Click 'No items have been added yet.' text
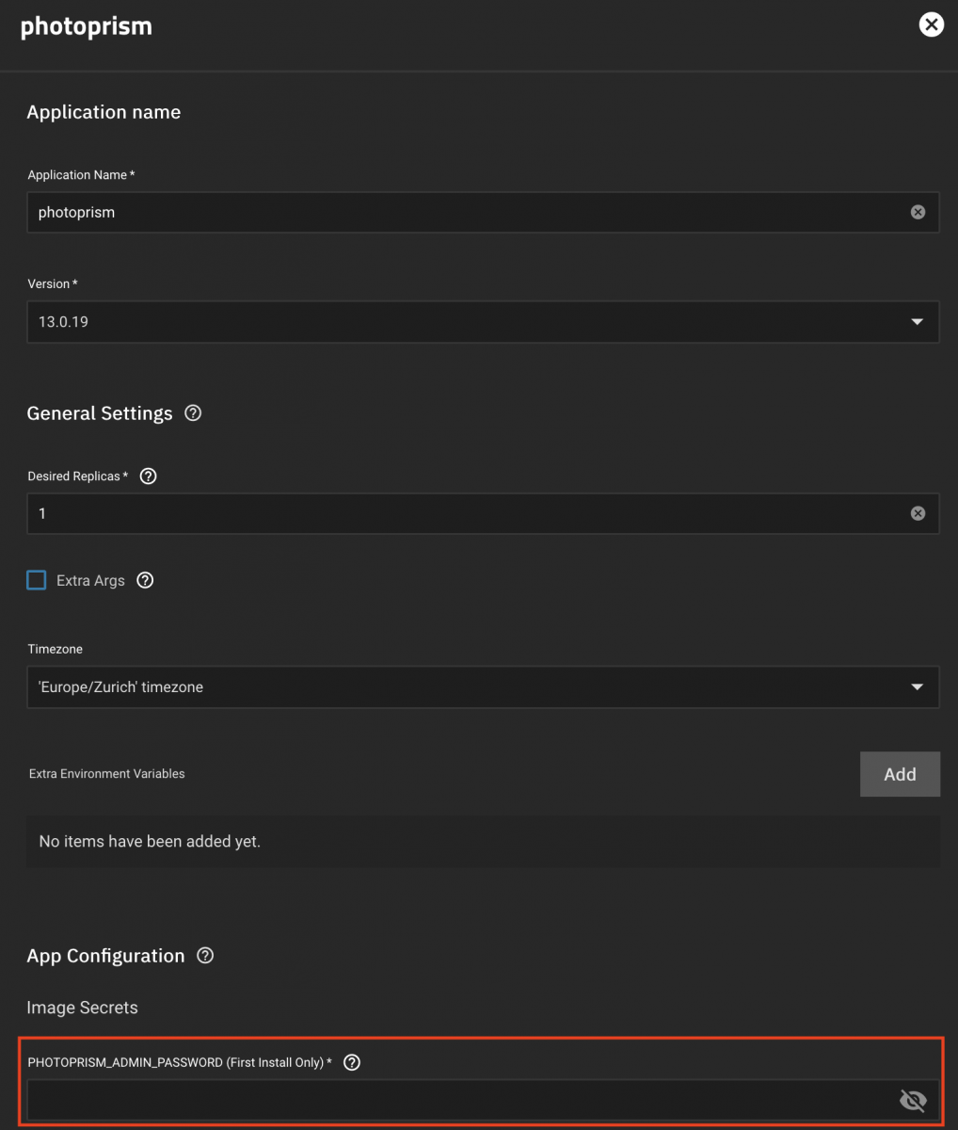958x1130 pixels. pyautogui.click(x=150, y=842)
